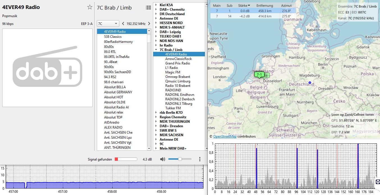Click the blue receiver location dot on map
Image resolution: width=380 pixels, height=195 pixels.
310,83
